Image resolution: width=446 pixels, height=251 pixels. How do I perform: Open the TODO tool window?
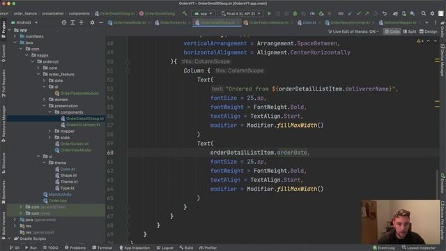click(x=50, y=248)
